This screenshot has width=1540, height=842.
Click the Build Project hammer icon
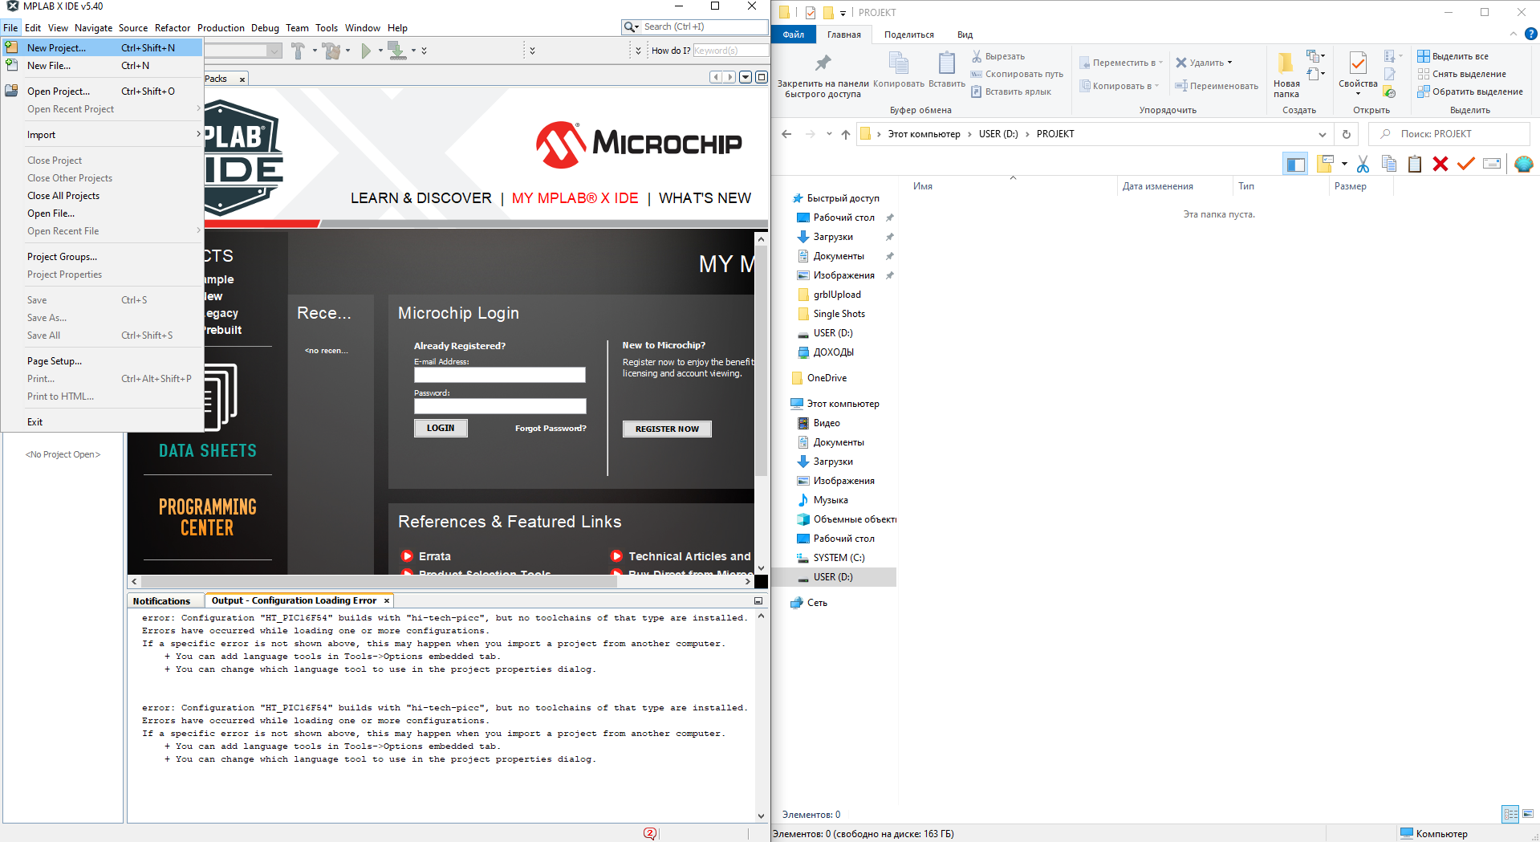point(298,51)
